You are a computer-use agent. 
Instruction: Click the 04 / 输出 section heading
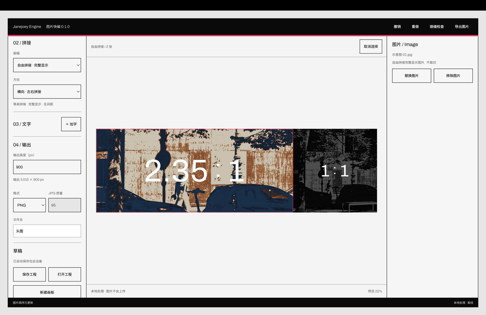tap(22, 145)
